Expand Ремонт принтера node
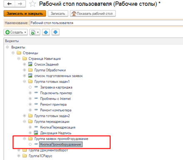183x160 pixels. (30, 104)
